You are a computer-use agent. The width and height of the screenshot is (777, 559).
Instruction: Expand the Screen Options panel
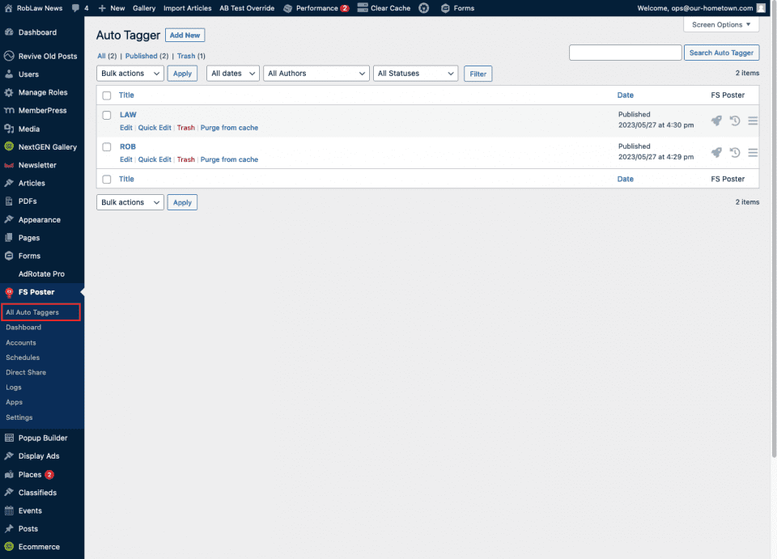(721, 25)
